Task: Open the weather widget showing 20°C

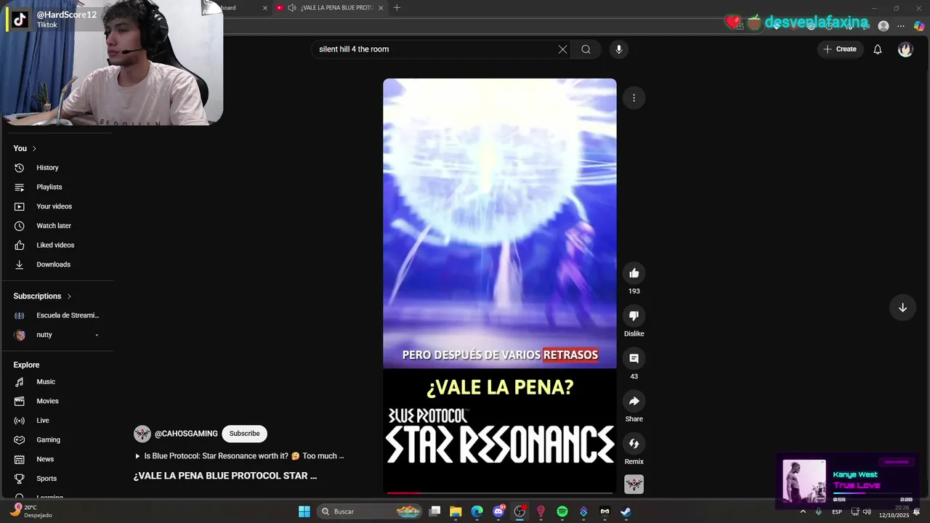Action: pos(31,511)
